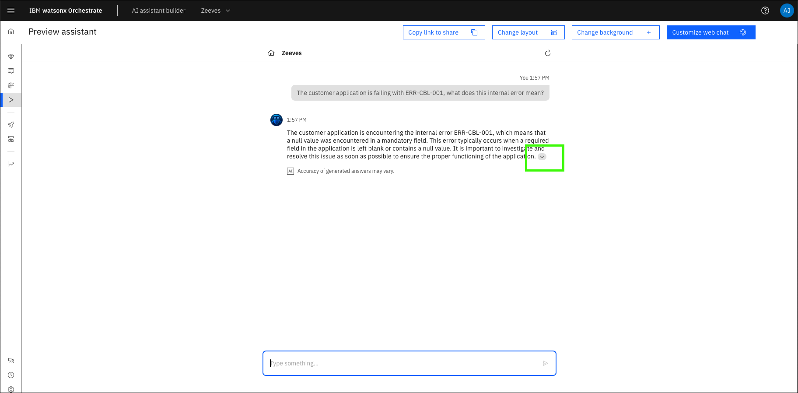The image size is (798, 393).
Task: Click the tiles icon in lower sidebar
Action: [11, 361]
